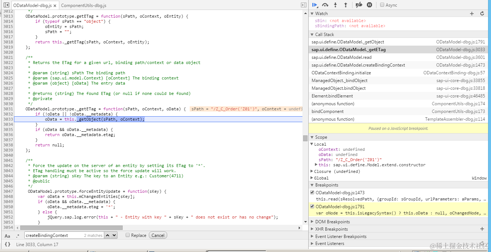The width and height of the screenshot is (491, 252).
Task: Click line number 3036 in gutter
Action: (8, 135)
